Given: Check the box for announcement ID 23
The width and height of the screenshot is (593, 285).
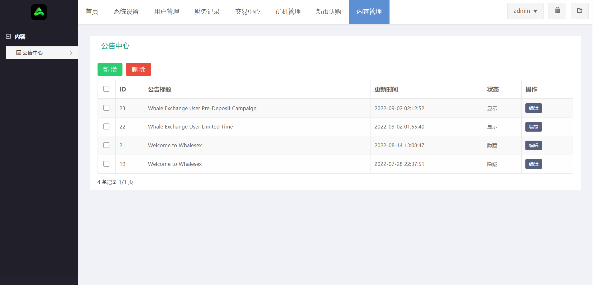Looking at the screenshot, I should point(106,108).
